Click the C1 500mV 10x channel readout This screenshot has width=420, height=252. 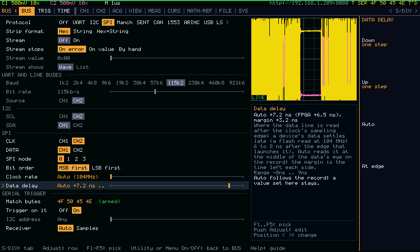coord(21,3)
